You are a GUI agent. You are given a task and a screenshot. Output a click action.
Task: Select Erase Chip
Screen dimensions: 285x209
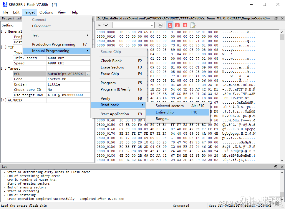click(x=119, y=74)
